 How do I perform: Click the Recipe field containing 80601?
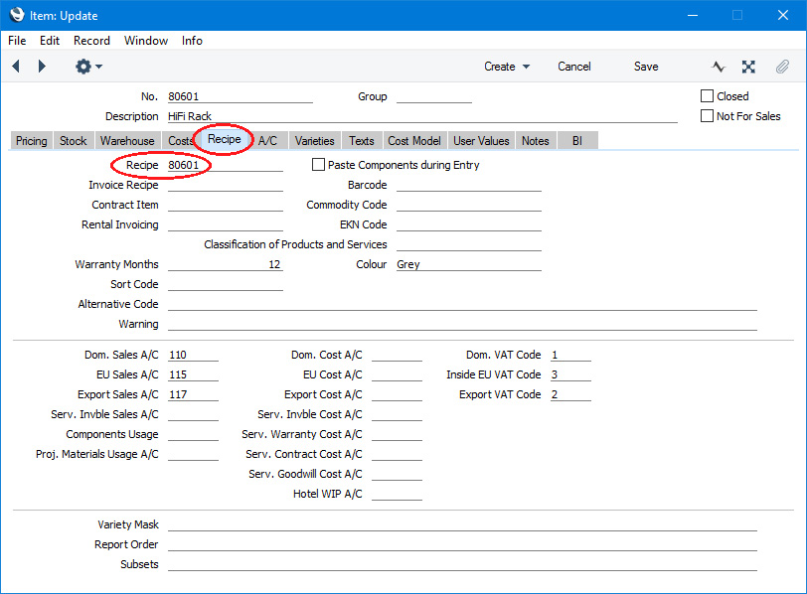click(x=226, y=165)
